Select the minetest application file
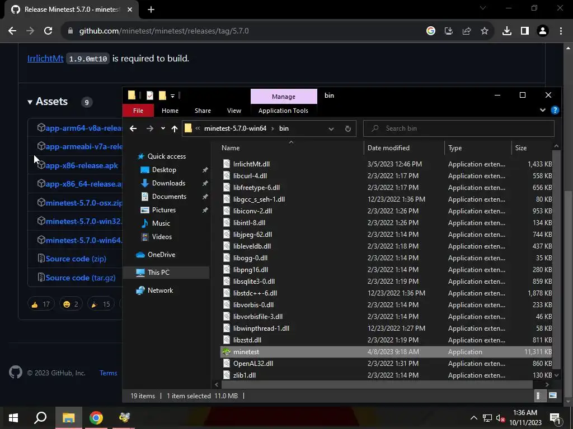This screenshot has height=429, width=573. pyautogui.click(x=386, y=352)
